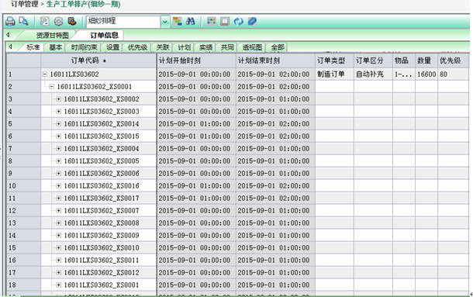Screen dimensions: 473x297
Task: Collapse the 16011LXS03602_XS0001 node in row 2
Action: click(52, 87)
